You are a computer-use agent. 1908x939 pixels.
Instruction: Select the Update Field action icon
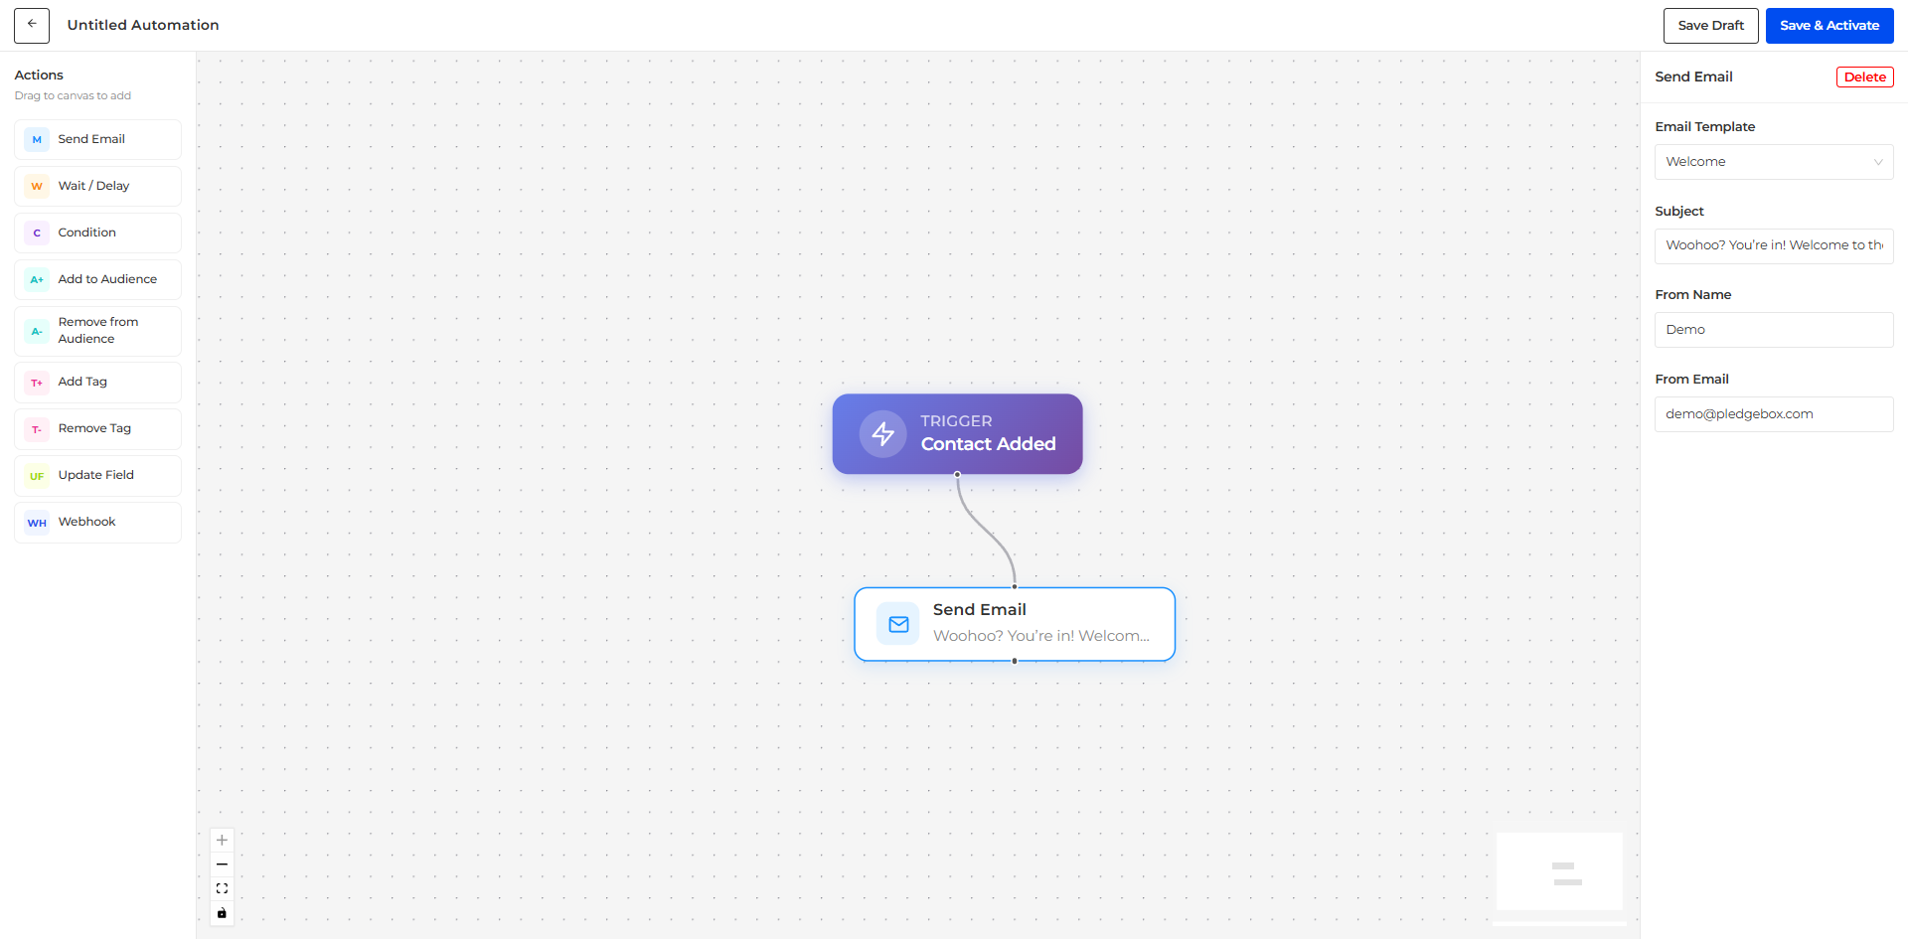tap(37, 476)
